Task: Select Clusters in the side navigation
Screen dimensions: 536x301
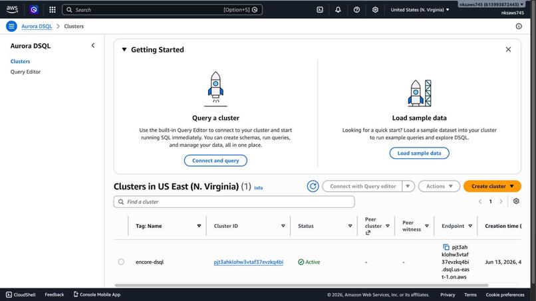Action: pyautogui.click(x=20, y=61)
